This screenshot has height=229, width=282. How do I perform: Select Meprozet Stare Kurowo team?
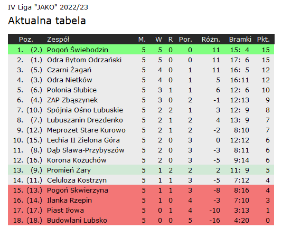86,130
